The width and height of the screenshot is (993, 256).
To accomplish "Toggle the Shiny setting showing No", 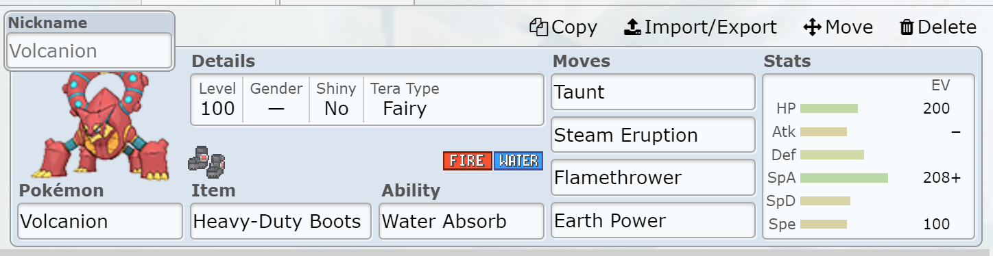I will point(336,99).
